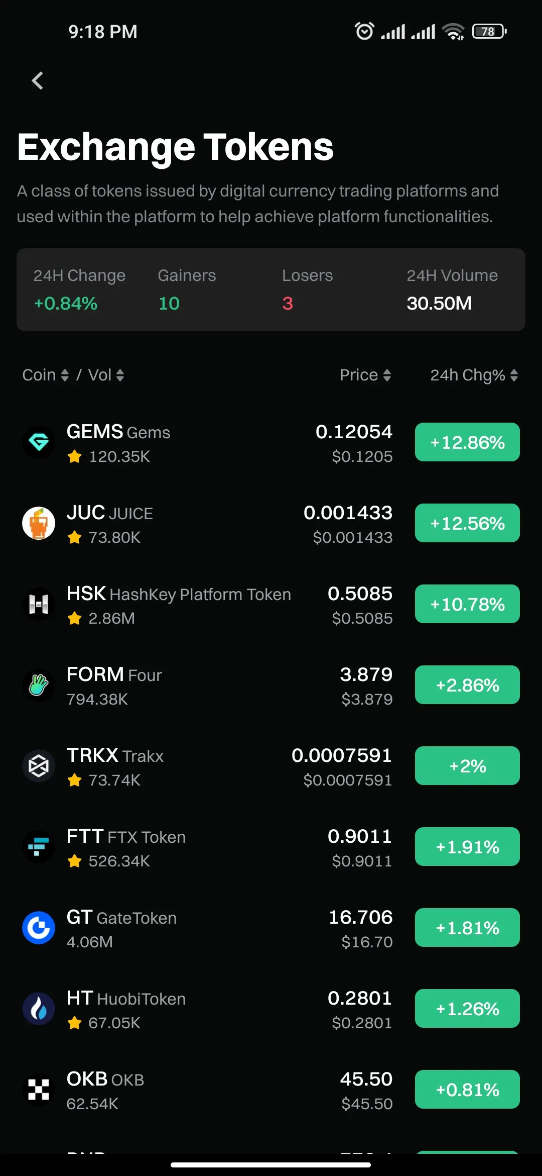Tap the GEMS coin logo
Image resolution: width=542 pixels, height=1176 pixels.
[x=39, y=442]
